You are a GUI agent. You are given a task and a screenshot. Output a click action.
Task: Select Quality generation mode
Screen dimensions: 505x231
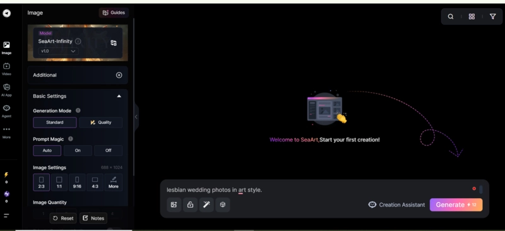click(x=101, y=122)
